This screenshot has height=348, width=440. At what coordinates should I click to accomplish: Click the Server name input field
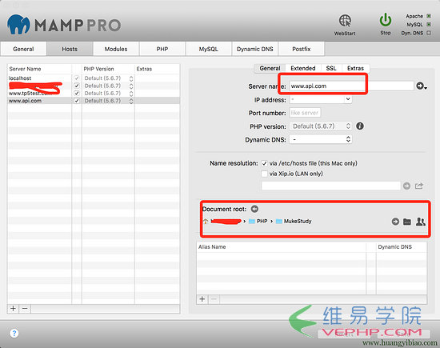(x=351, y=86)
